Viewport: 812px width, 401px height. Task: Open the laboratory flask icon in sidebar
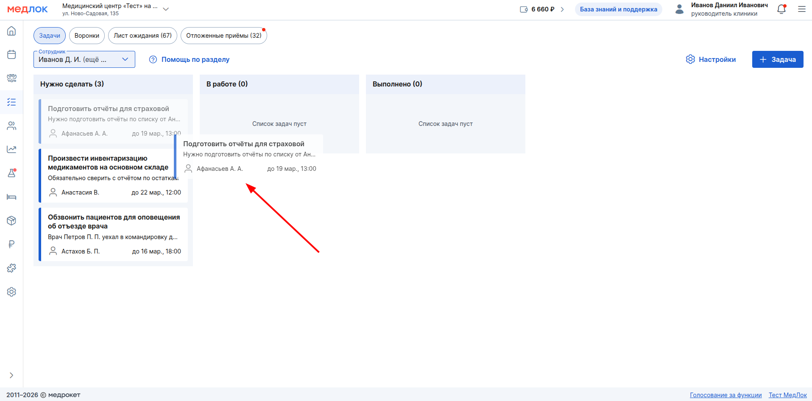[x=11, y=173]
